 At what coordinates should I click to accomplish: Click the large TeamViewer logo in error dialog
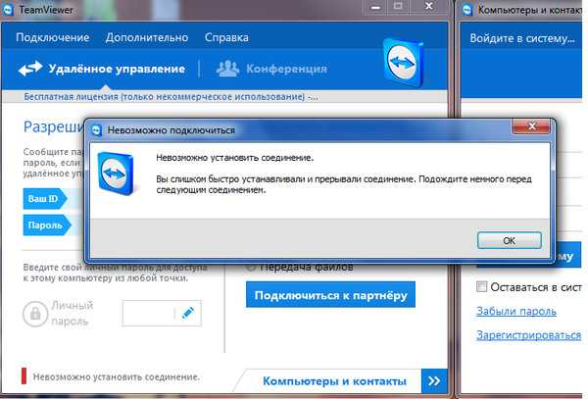pos(116,174)
